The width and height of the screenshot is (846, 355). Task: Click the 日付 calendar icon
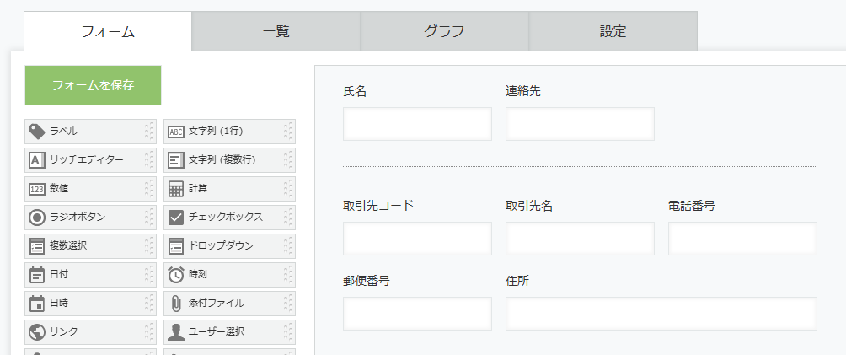(37, 275)
